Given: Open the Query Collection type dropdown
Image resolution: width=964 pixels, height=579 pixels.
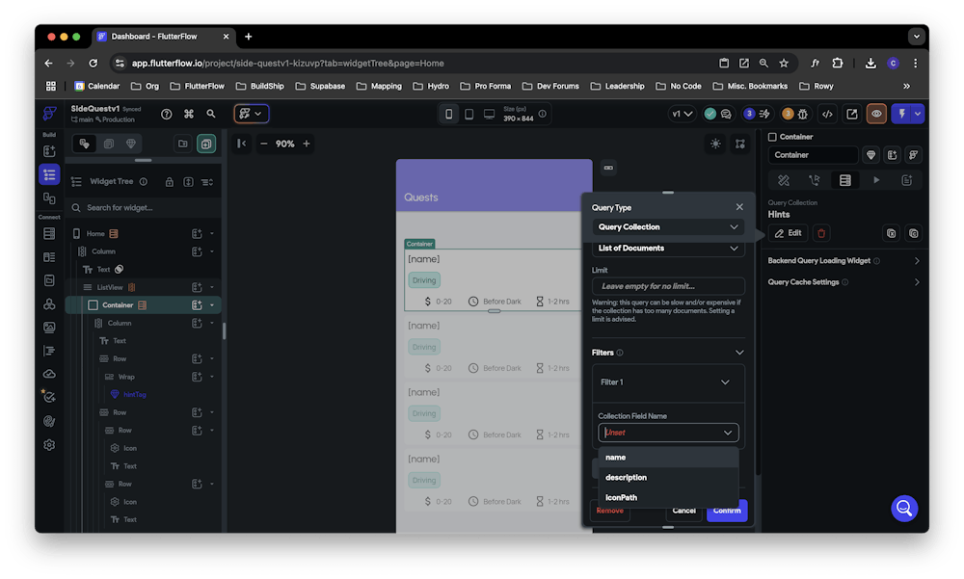Looking at the screenshot, I should pos(667,227).
